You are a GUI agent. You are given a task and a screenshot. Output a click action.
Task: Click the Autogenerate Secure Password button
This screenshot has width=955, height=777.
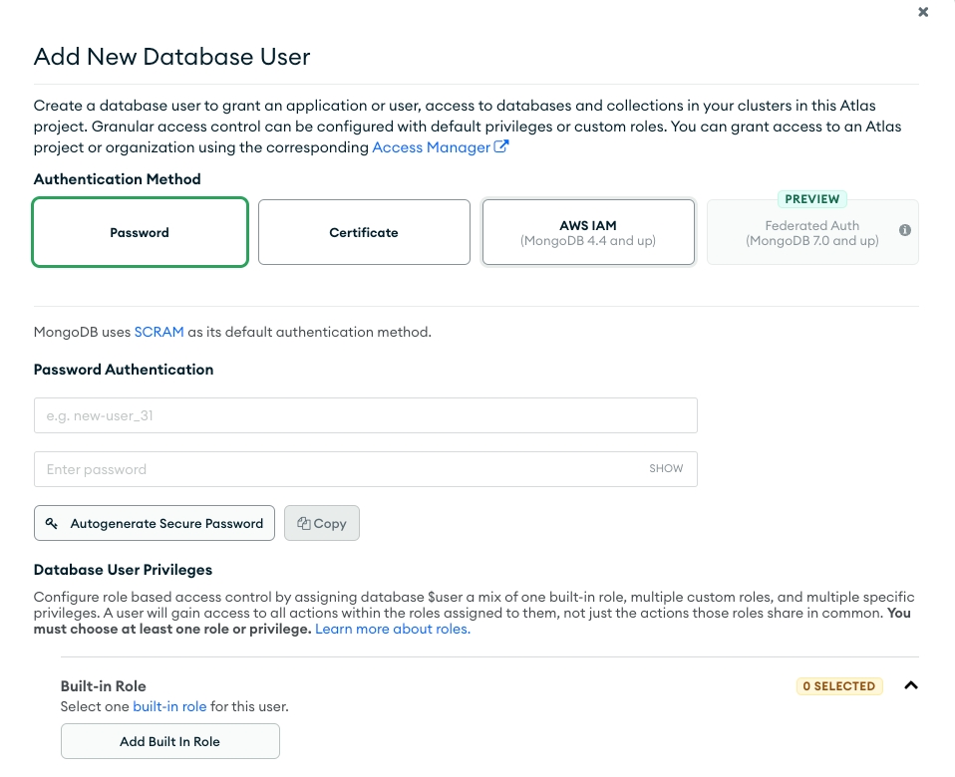(155, 523)
